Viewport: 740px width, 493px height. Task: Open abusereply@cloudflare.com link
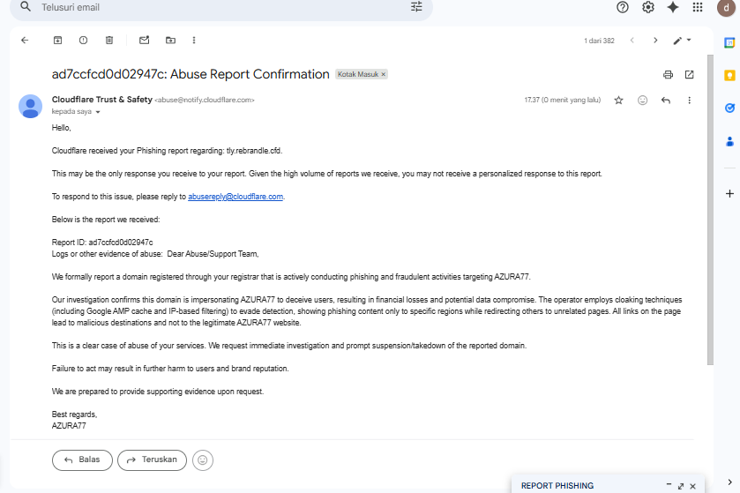[x=235, y=197]
